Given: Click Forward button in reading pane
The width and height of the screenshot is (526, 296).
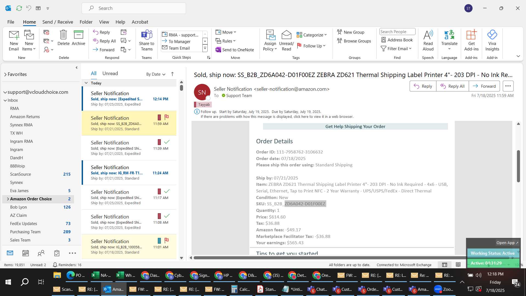Looking at the screenshot, I should point(484,86).
